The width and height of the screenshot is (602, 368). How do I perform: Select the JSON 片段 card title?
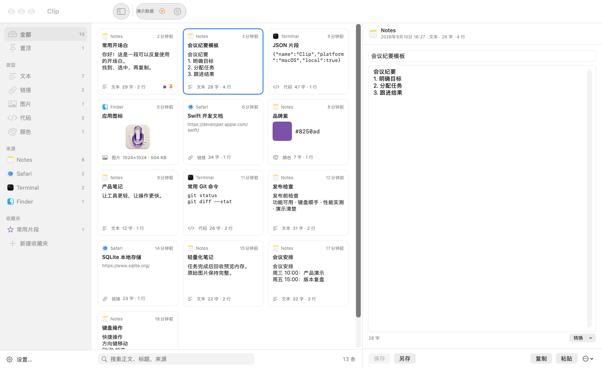click(286, 45)
